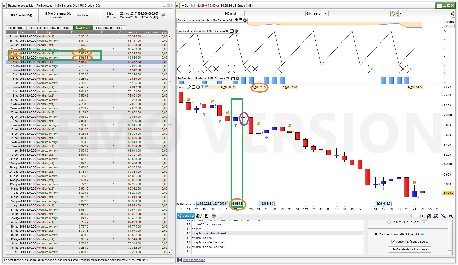Maximize the Curva guadagni e perdite panel
Image resolution: width=458 pixels, height=265 pixels.
pos(240,20)
